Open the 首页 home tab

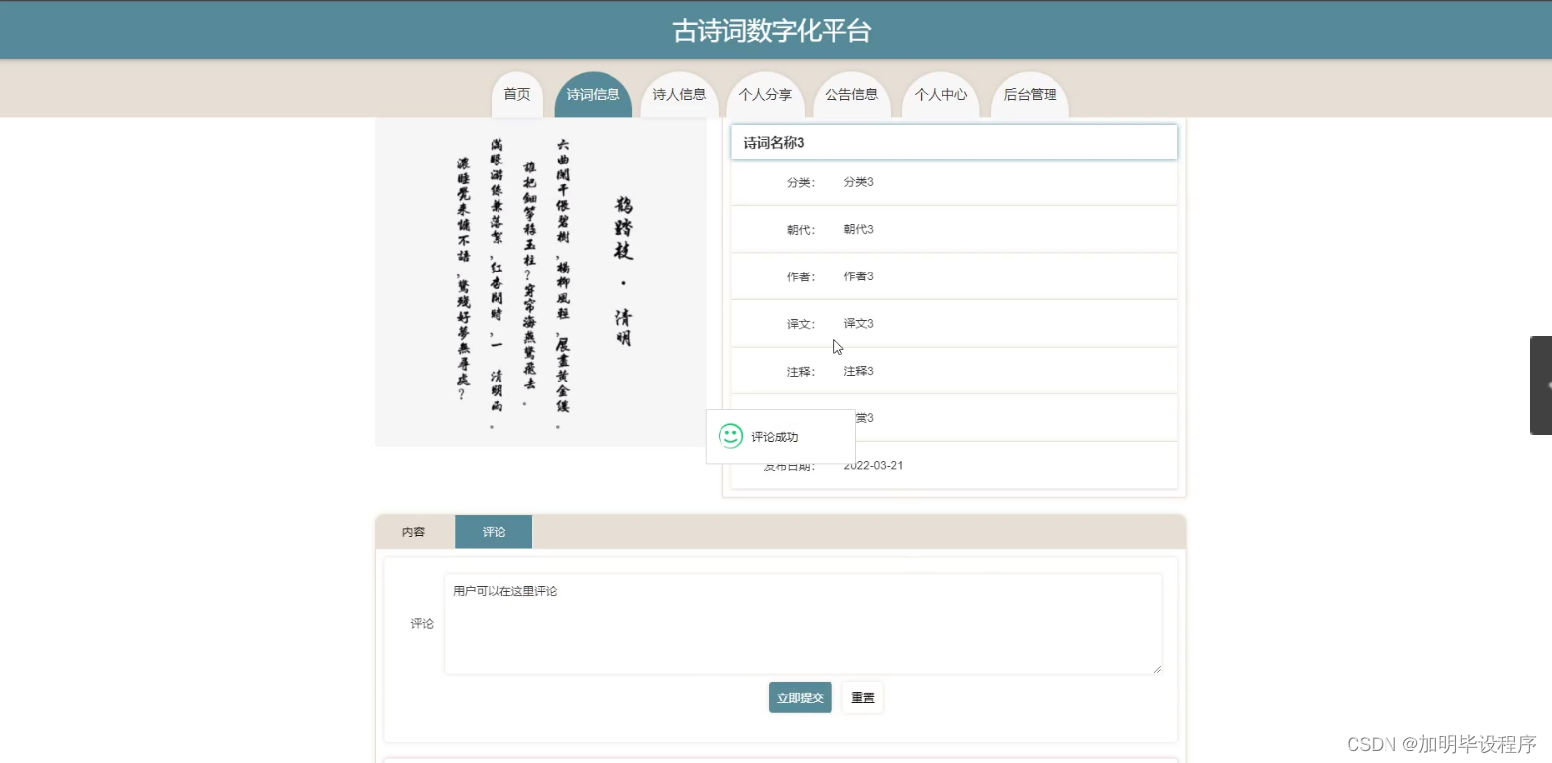[516, 95]
